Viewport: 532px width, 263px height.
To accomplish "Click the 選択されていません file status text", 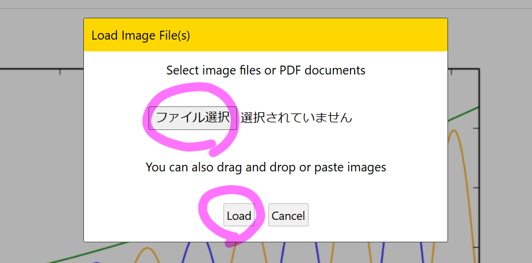I will coord(296,118).
